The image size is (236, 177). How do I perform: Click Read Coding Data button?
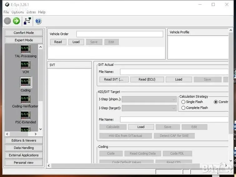[143, 154]
